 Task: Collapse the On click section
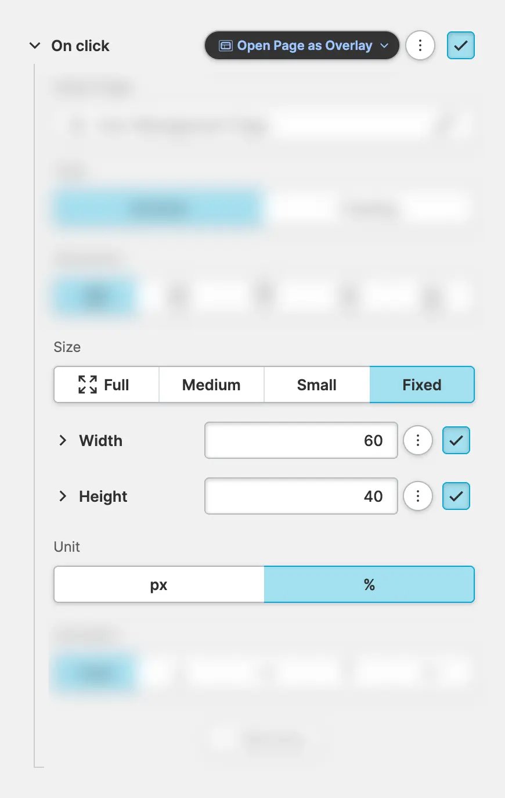pyautogui.click(x=35, y=45)
